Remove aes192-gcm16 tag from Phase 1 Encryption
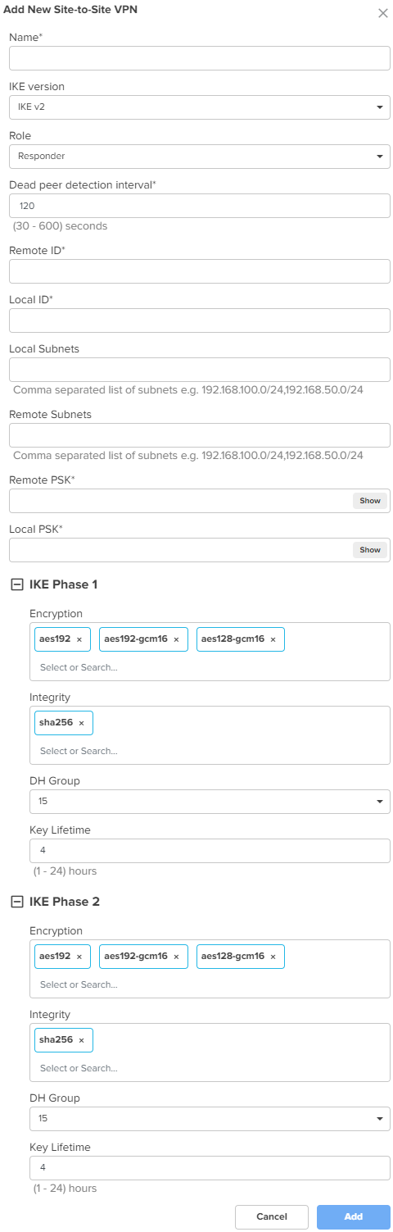Image resolution: width=393 pixels, height=1232 pixels. pos(176,639)
